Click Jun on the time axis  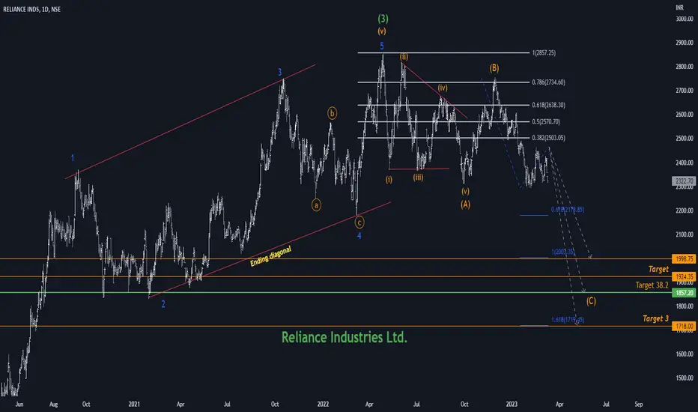pyautogui.click(x=19, y=405)
